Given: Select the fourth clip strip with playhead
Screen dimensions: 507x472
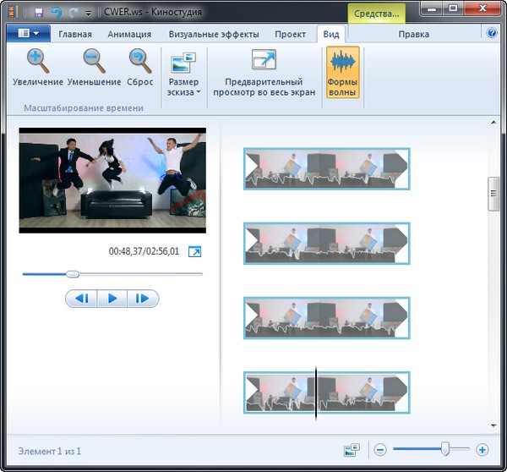Looking at the screenshot, I should pyautogui.click(x=326, y=392).
